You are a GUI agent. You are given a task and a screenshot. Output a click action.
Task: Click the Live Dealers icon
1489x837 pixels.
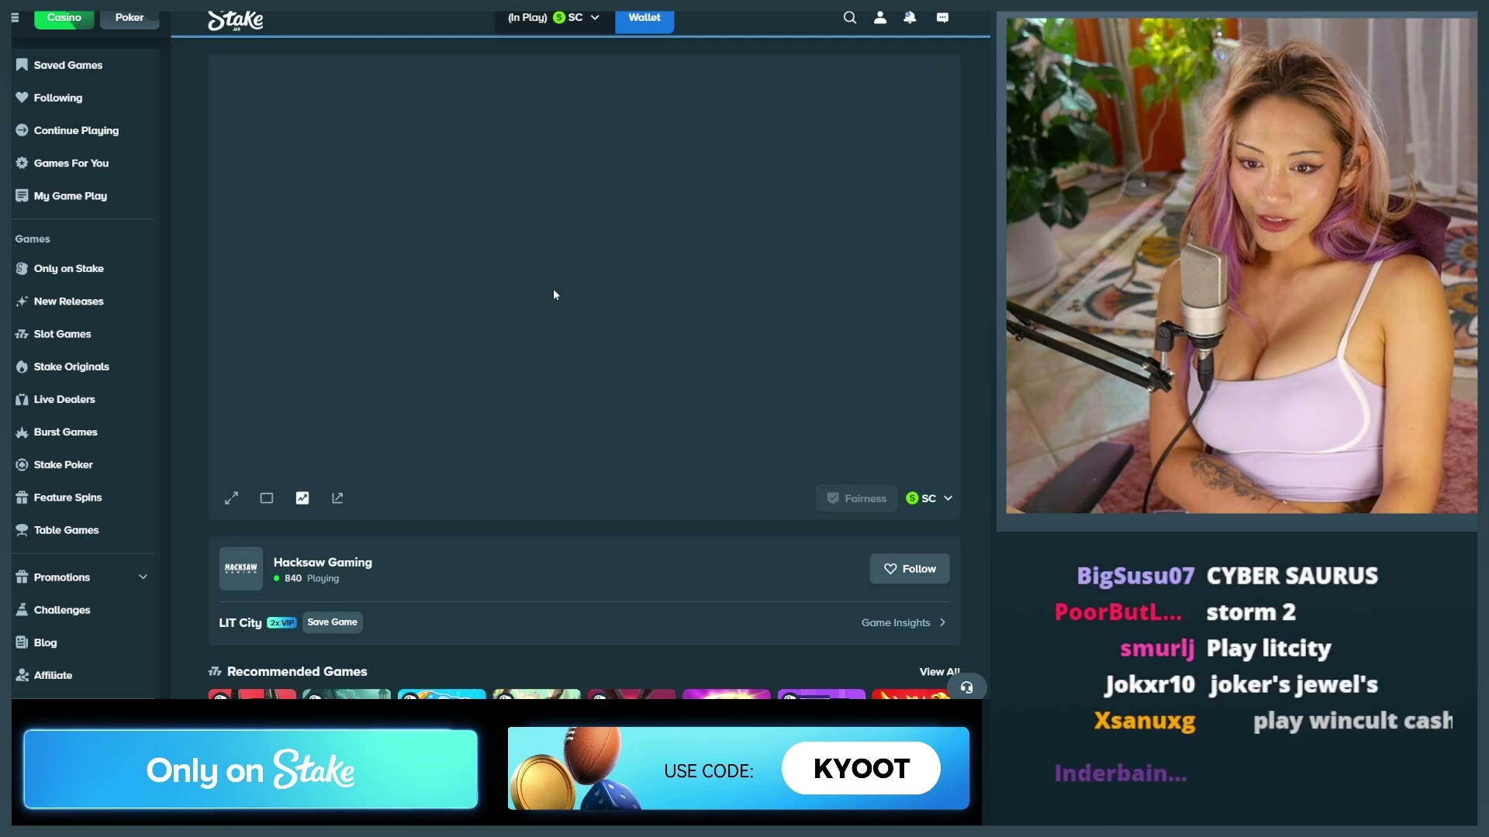[22, 399]
